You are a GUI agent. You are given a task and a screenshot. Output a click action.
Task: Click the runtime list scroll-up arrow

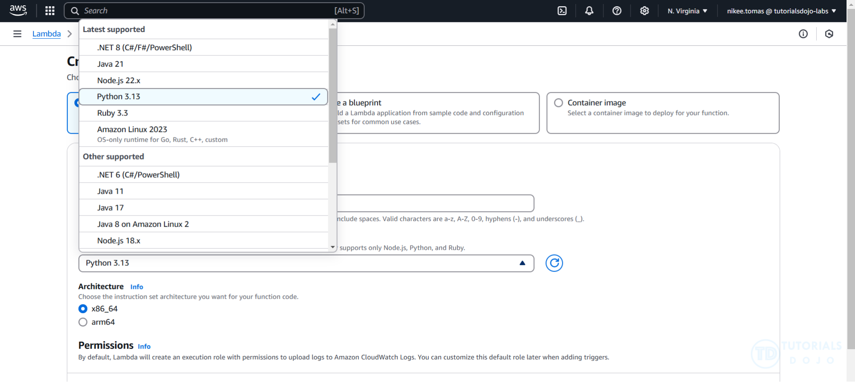[x=333, y=24]
